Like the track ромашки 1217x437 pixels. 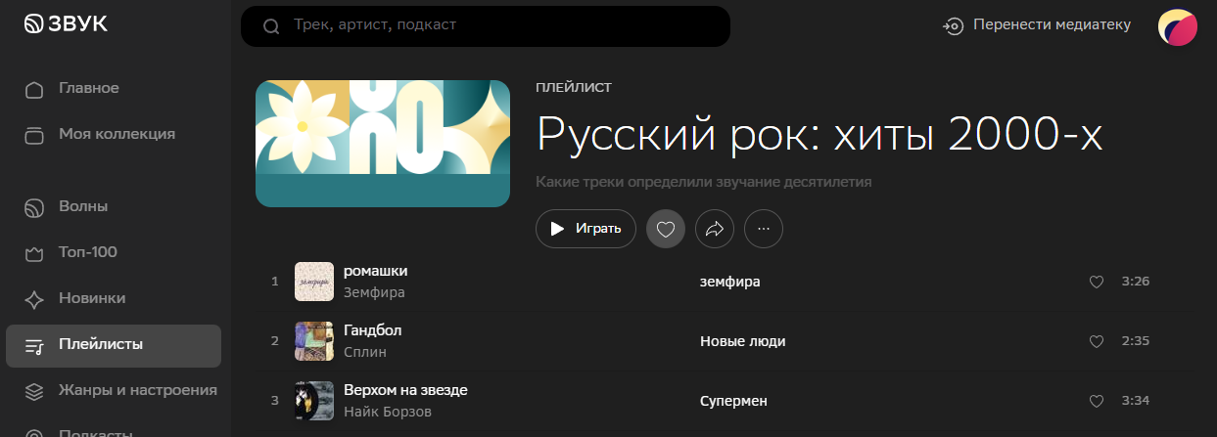pyautogui.click(x=1097, y=282)
